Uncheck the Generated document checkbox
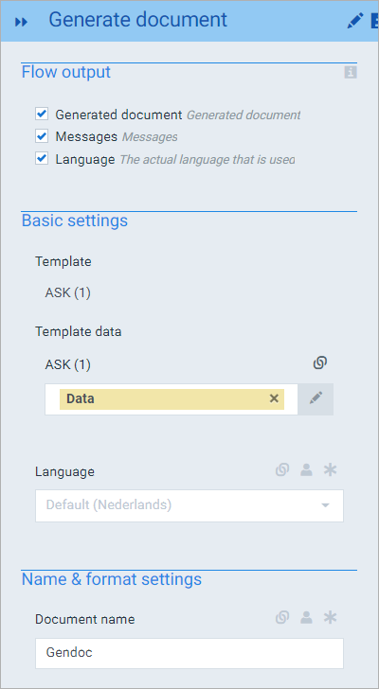Viewport: 379px width, 689px height. pos(42,115)
